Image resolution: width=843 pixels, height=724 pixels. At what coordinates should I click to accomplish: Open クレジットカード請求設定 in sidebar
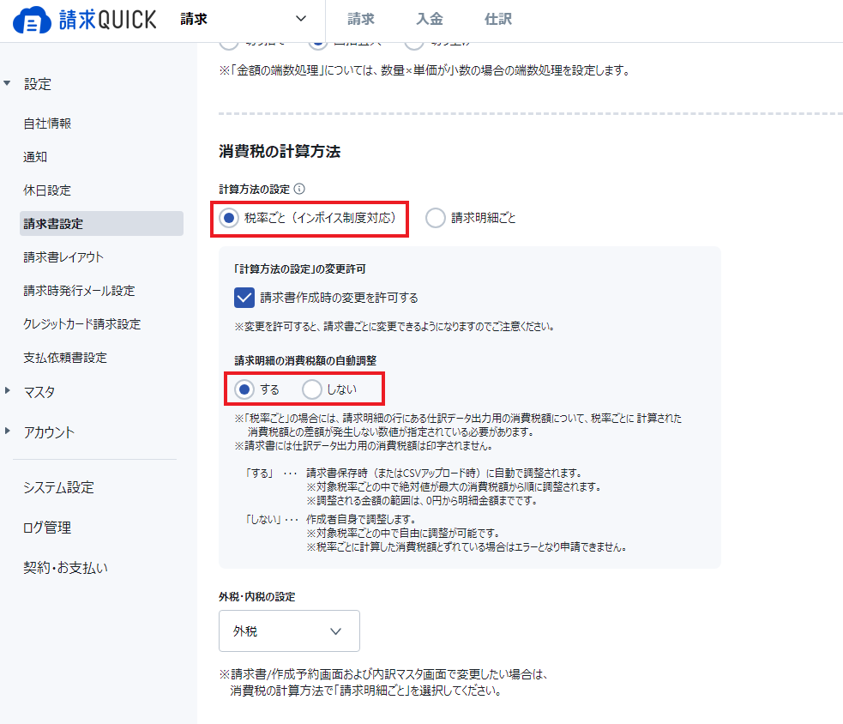pyautogui.click(x=81, y=323)
